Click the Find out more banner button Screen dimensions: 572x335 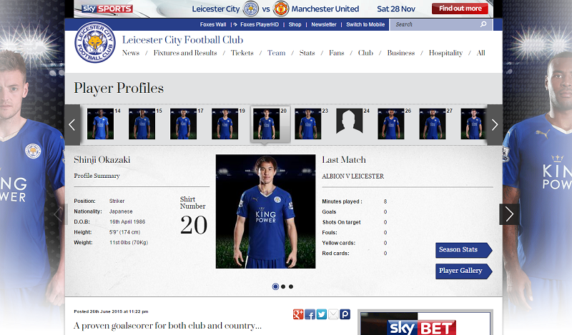460,9
